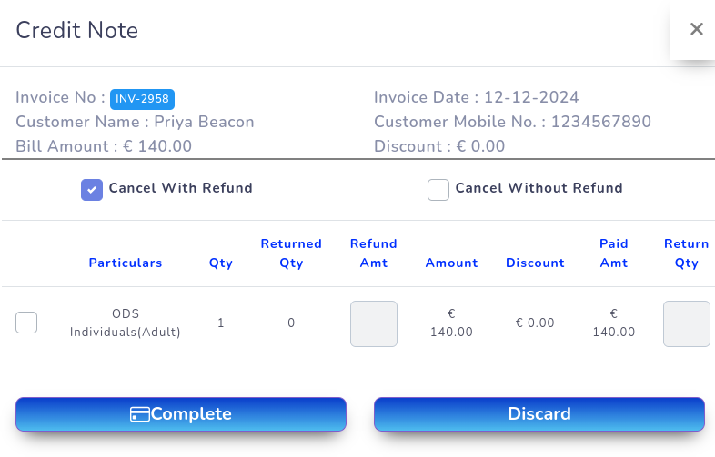This screenshot has height=457, width=715.
Task: Click the Amount column header
Action: pos(451,263)
